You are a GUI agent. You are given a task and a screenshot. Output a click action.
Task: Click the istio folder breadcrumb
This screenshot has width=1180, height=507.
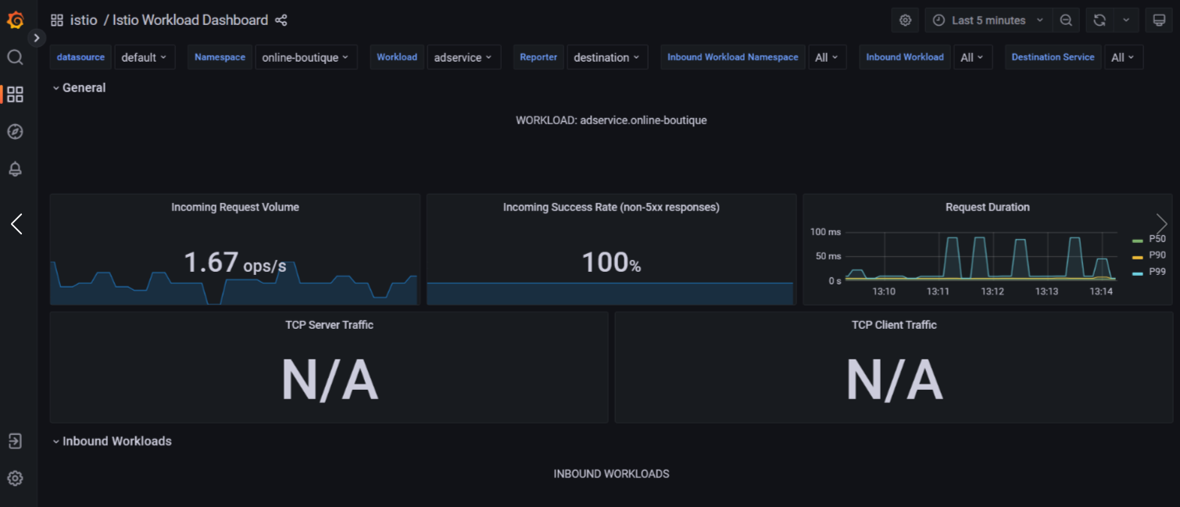[84, 20]
